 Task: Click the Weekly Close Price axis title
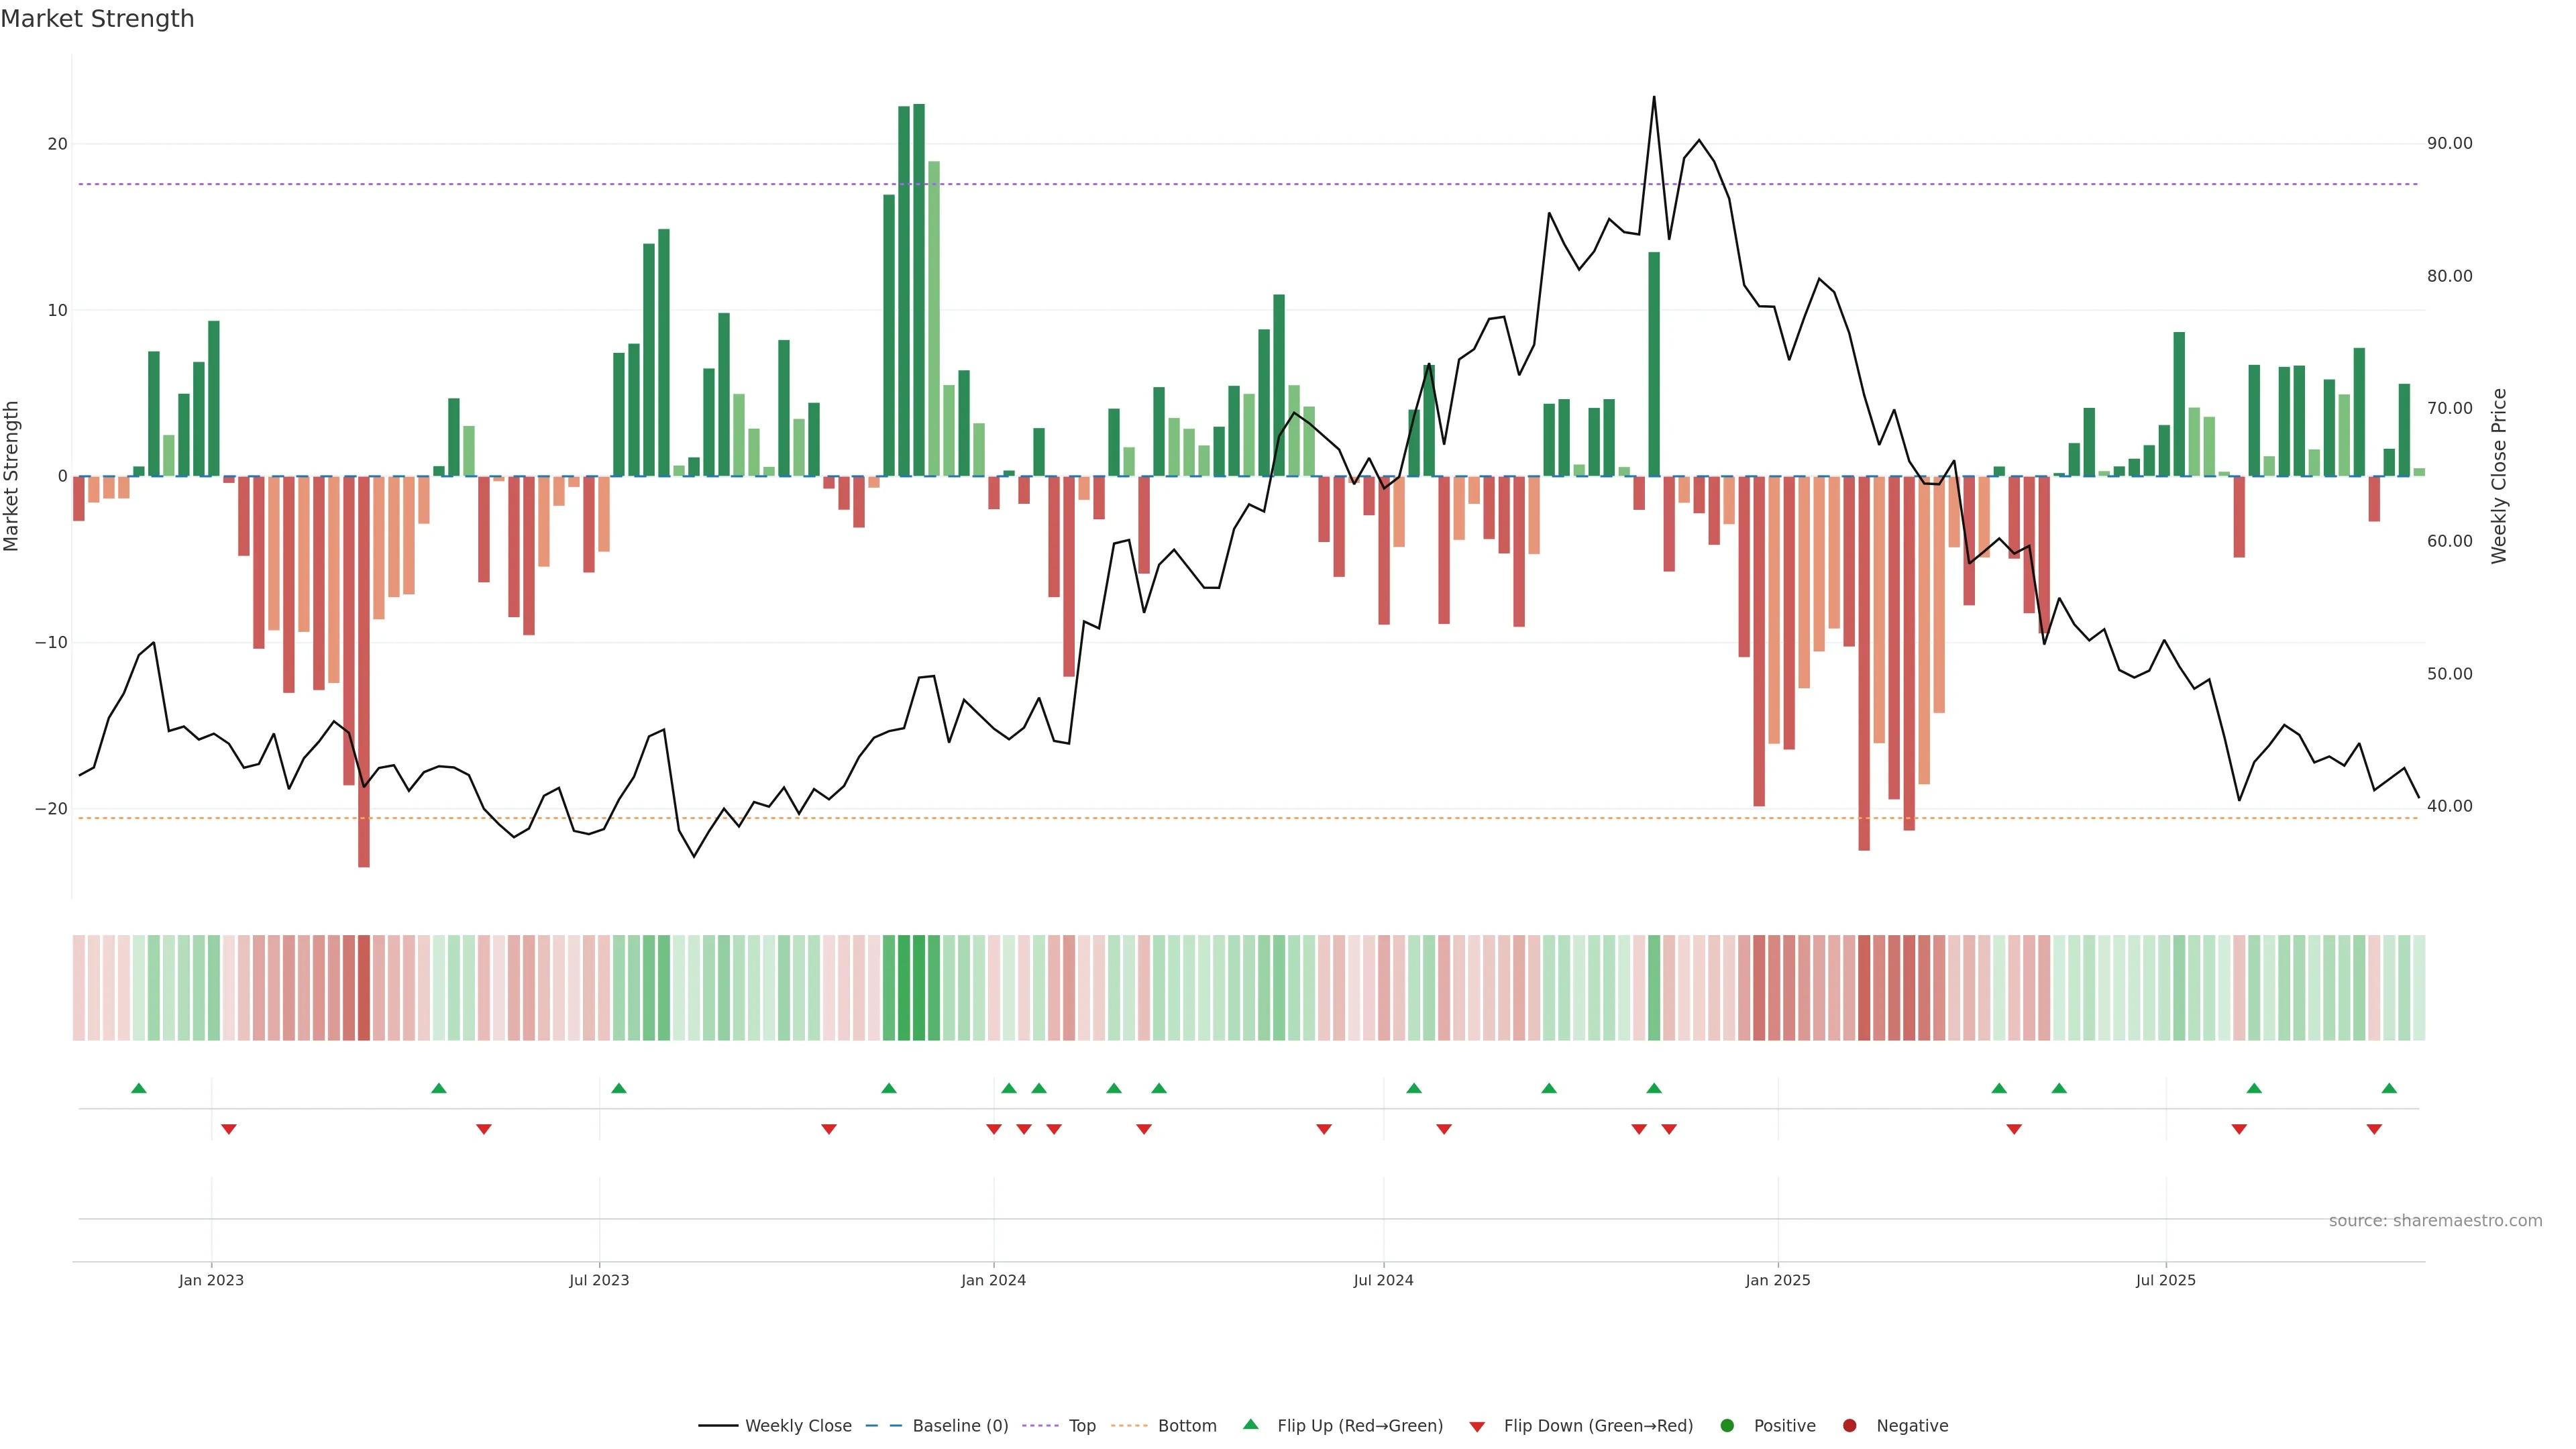coord(2499,476)
